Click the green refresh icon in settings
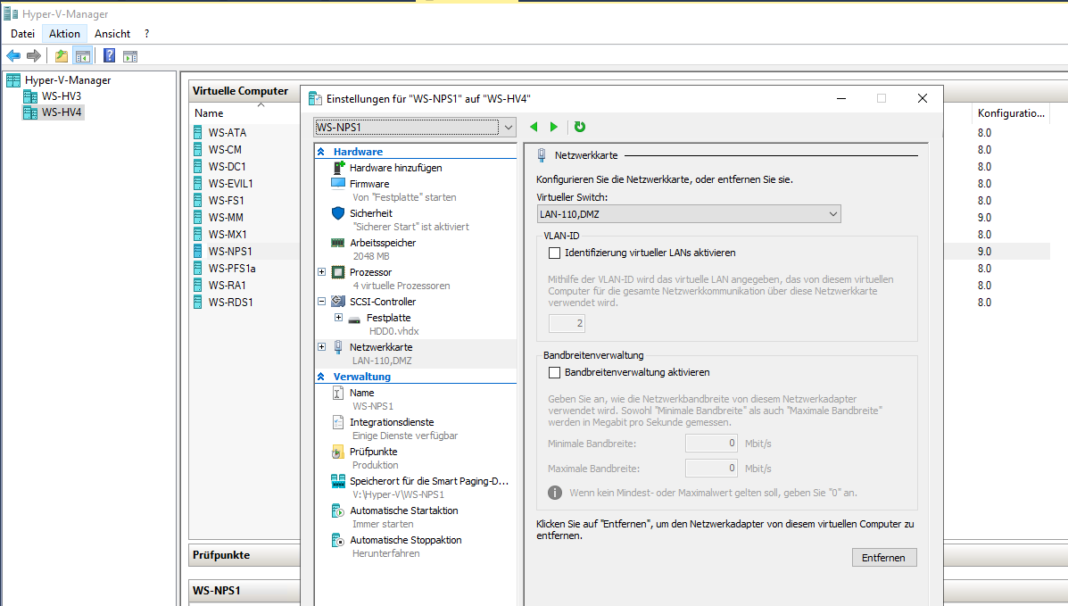The height and width of the screenshot is (606, 1068). 580,127
